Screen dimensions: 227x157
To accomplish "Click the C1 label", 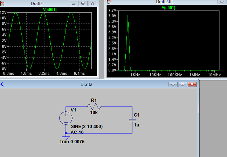I will coord(137,115).
